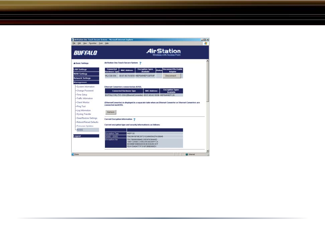The height and width of the screenshot is (225, 325).
Task: Open the Help menu
Action: coord(107,43)
